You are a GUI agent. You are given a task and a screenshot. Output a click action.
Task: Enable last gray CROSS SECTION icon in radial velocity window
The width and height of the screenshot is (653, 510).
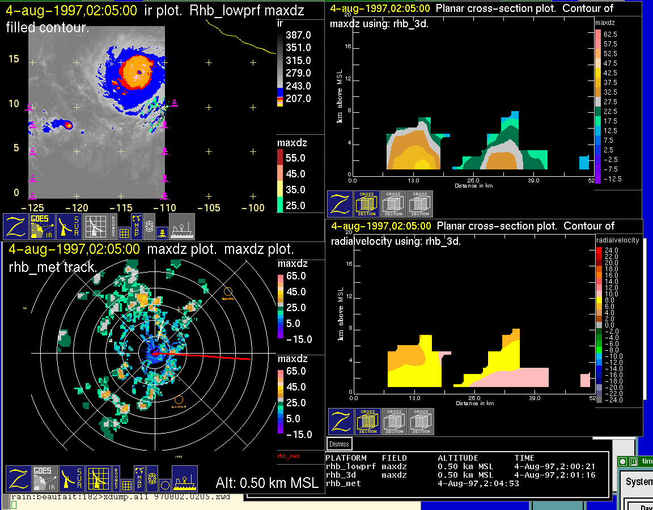421,422
